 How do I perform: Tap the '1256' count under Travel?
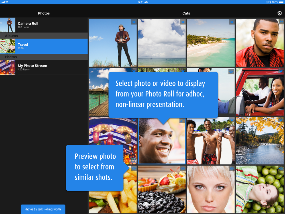[x=21, y=49]
